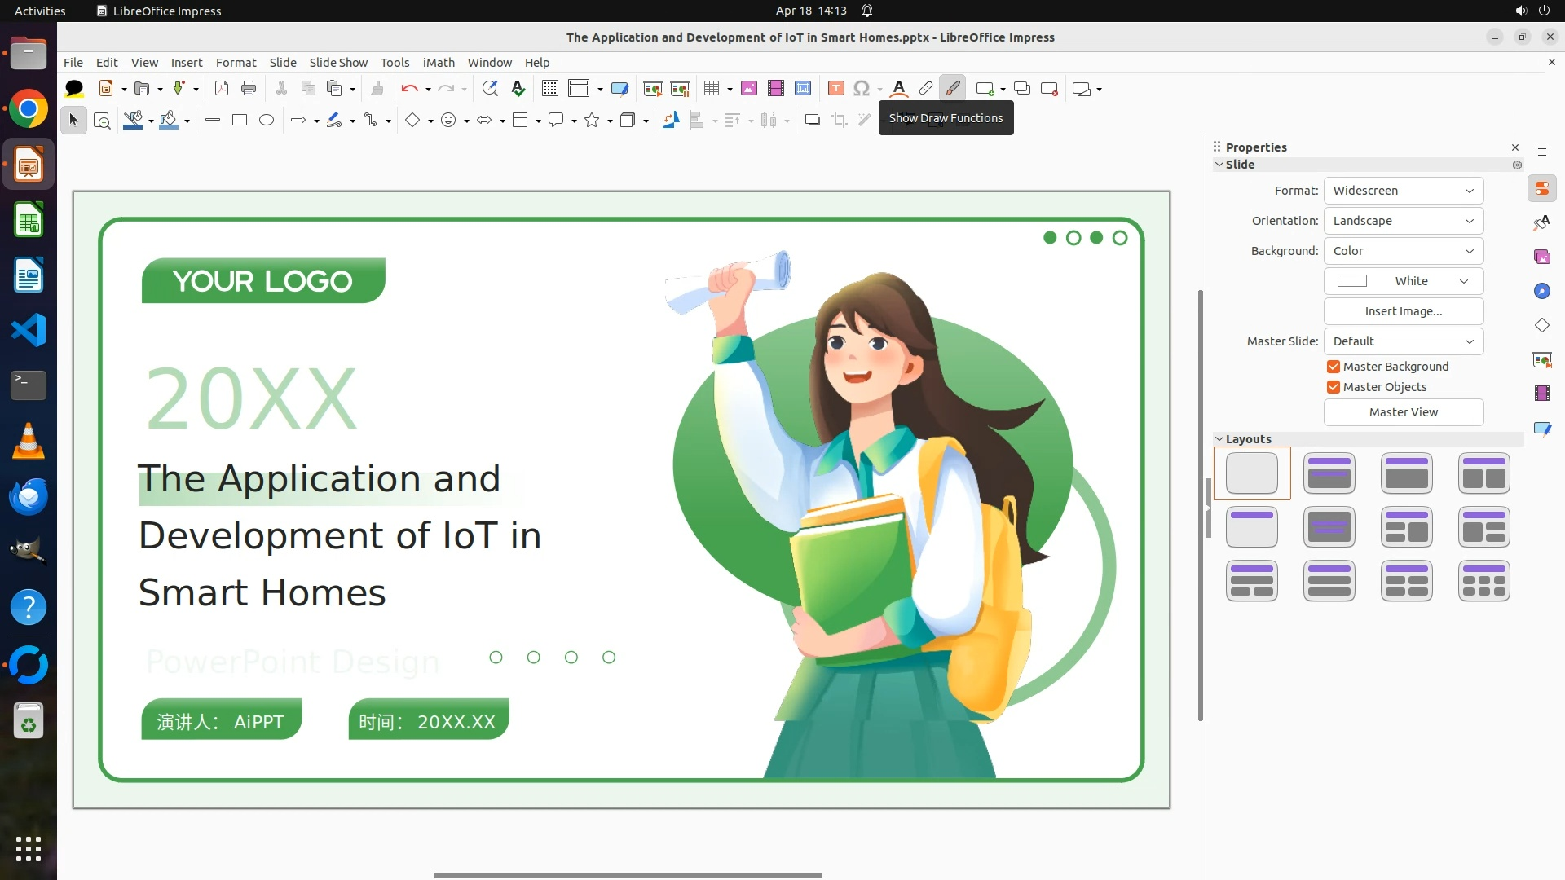Click the Master View button
Viewport: 1565px width, 880px height.
pyautogui.click(x=1403, y=412)
